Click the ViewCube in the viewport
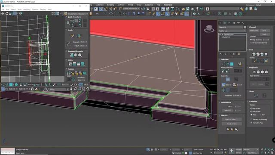Screen dimensions: 275x155 click(209, 29)
